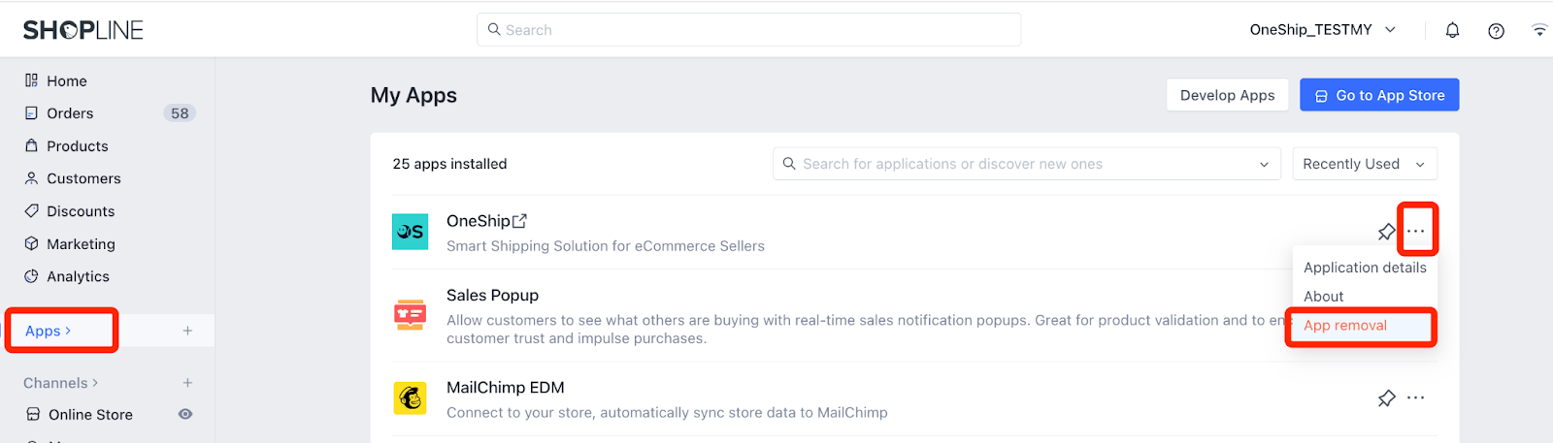Click the OneShip Smart Shipping Solution description
Image resolution: width=1553 pixels, height=443 pixels.
(606, 246)
